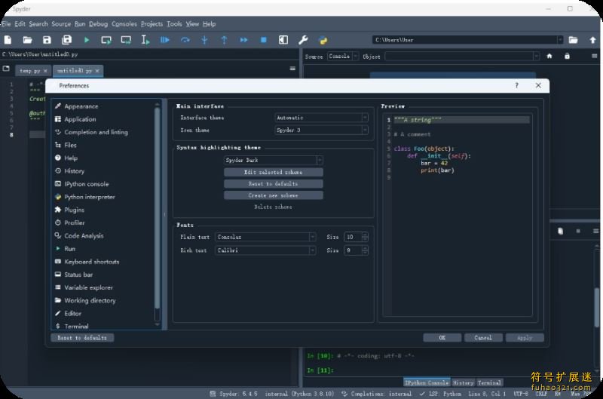This screenshot has height=399, width=603.
Task: Create a new file from toolbar
Action: click(8, 40)
